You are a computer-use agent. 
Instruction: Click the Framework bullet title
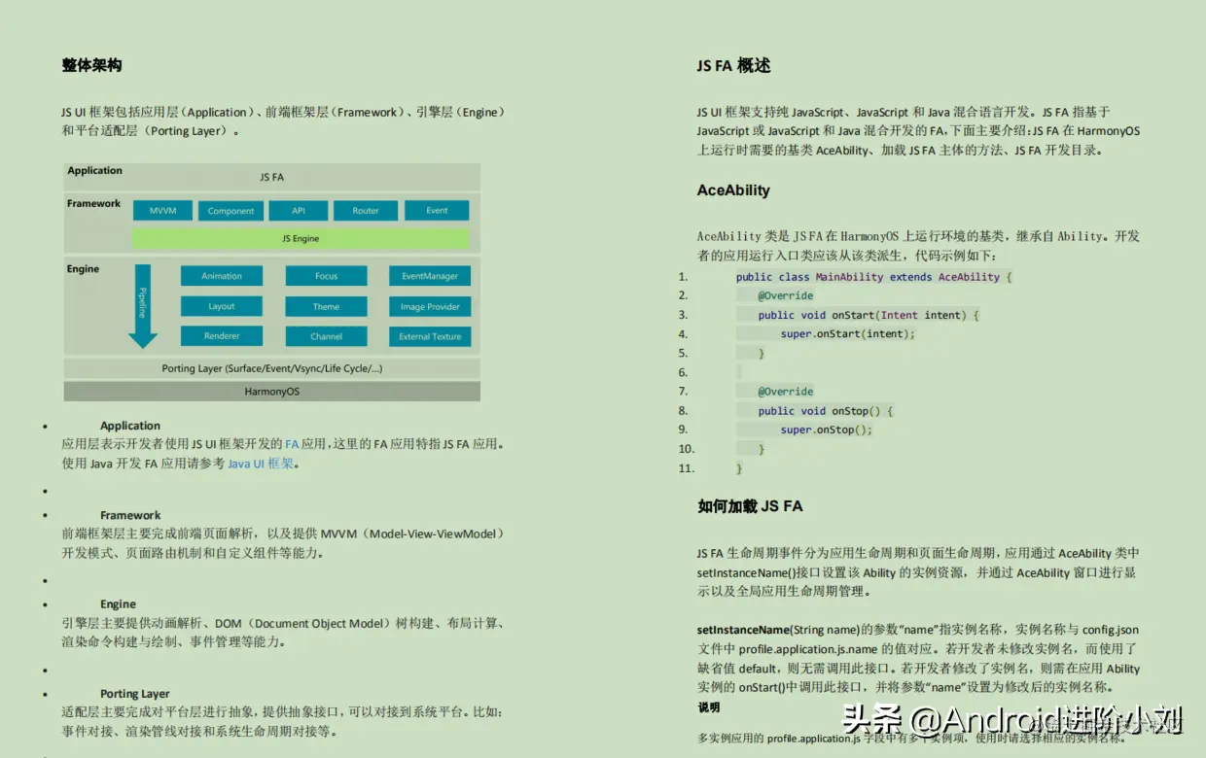click(130, 515)
